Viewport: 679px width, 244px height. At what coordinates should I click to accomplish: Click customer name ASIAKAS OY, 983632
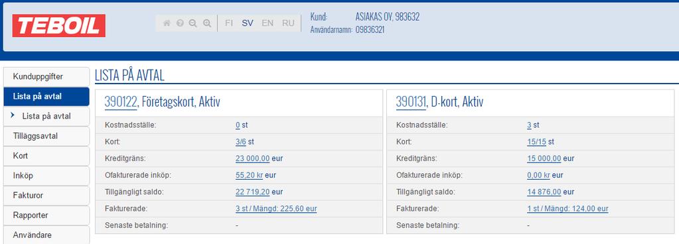pos(388,17)
